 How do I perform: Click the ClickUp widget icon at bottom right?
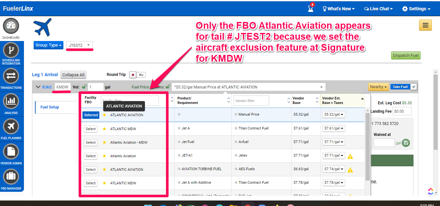[430, 191]
